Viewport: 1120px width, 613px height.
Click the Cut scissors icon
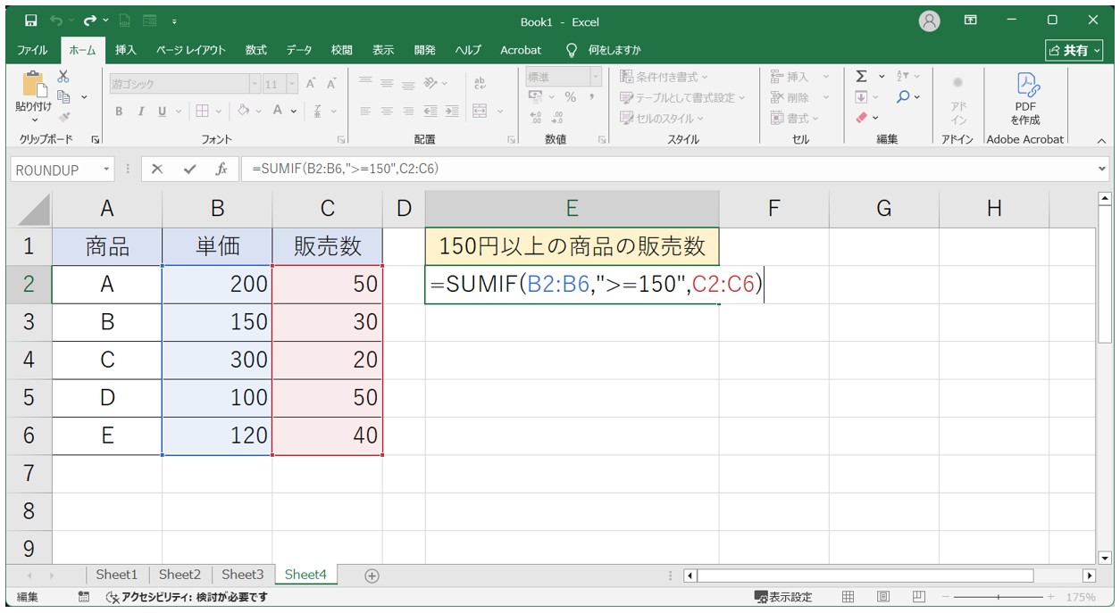click(63, 77)
